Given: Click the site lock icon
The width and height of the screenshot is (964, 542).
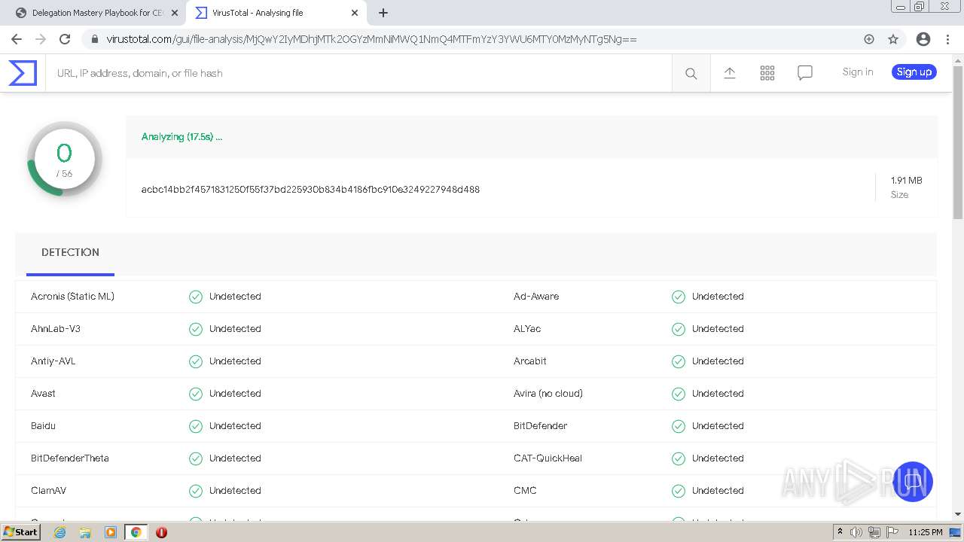Looking at the screenshot, I should tap(94, 39).
